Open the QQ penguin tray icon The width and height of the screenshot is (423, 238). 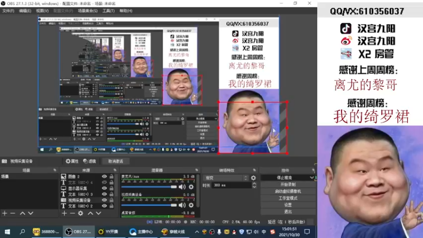(234, 232)
